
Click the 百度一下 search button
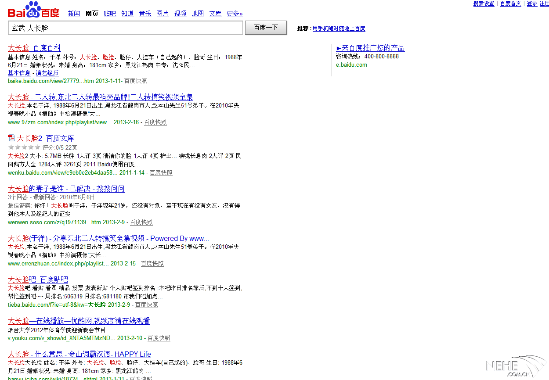pyautogui.click(x=266, y=28)
